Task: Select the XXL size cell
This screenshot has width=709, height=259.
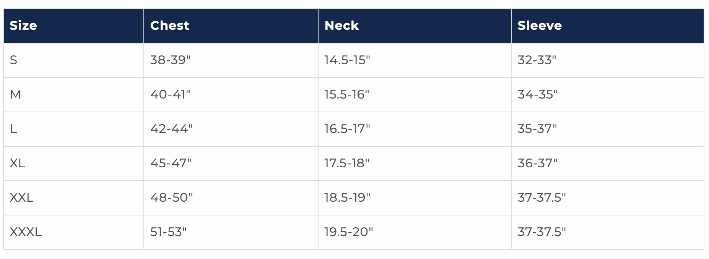Action: tap(21, 197)
